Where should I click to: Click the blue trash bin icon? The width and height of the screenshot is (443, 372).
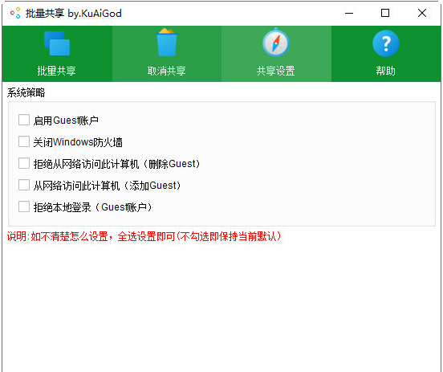click(x=167, y=42)
